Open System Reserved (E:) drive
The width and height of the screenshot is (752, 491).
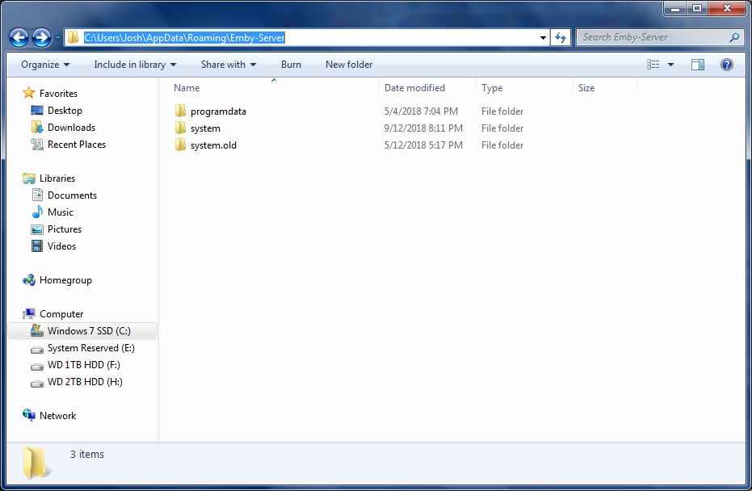[x=91, y=348]
